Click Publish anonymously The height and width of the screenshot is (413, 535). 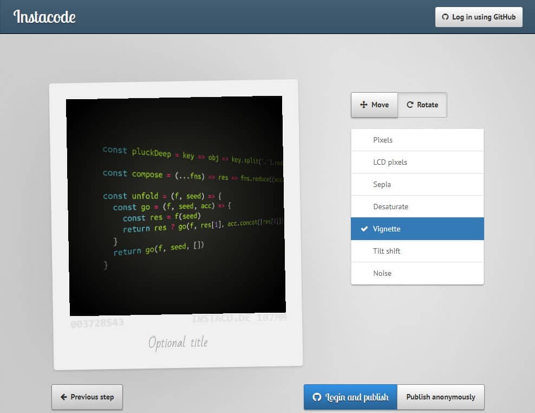pyautogui.click(x=441, y=397)
